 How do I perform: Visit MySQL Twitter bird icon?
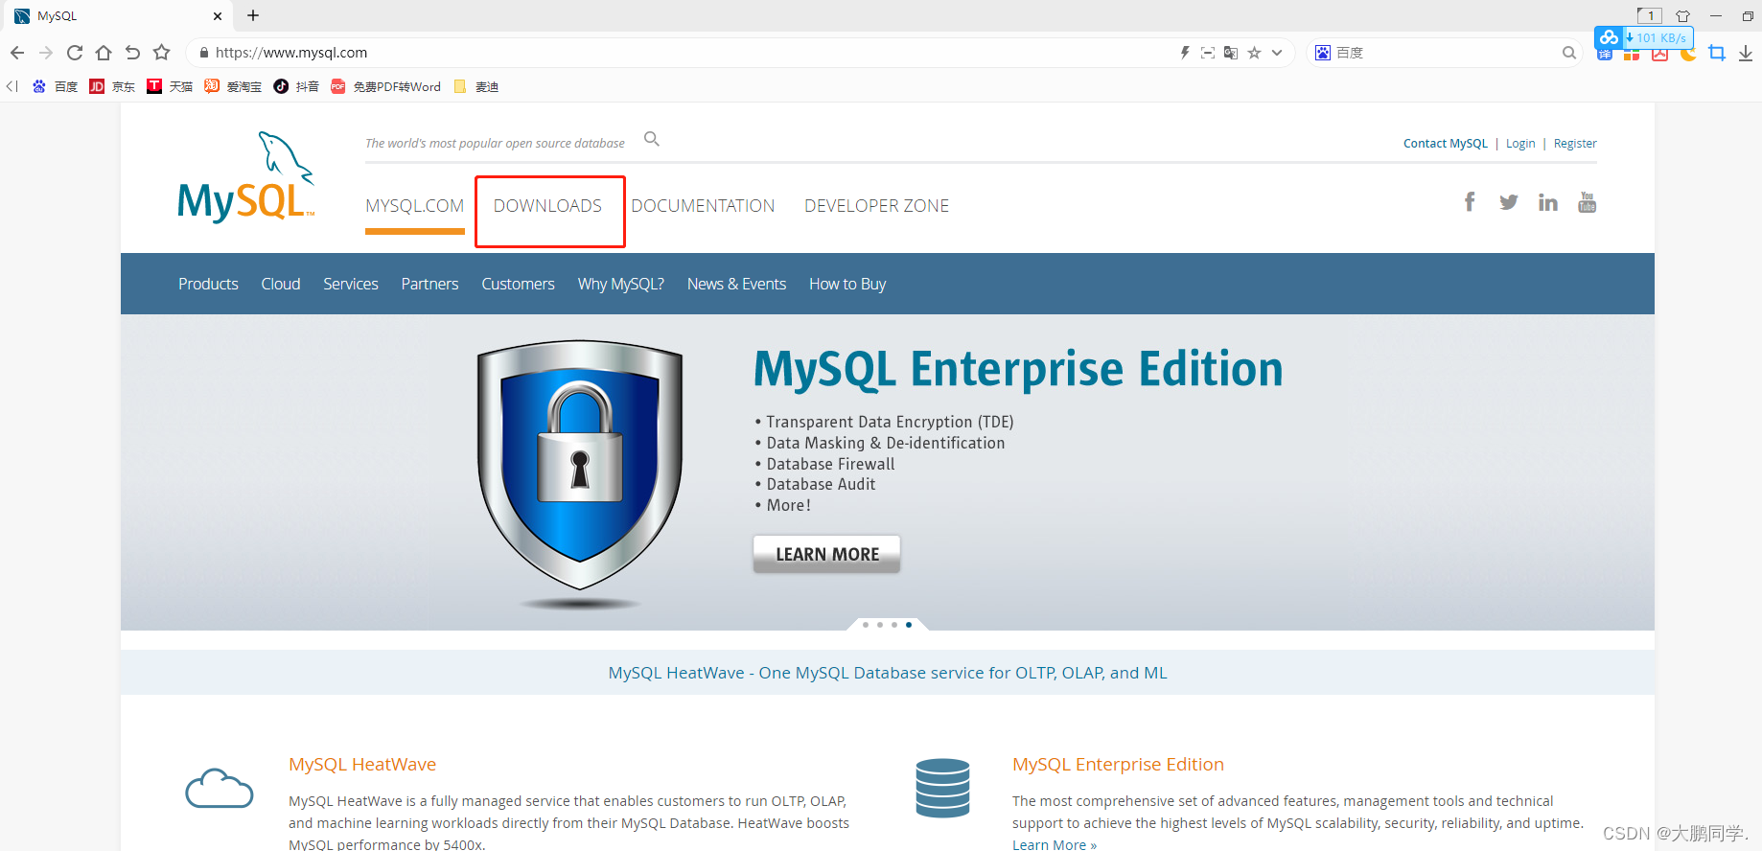pos(1509,202)
